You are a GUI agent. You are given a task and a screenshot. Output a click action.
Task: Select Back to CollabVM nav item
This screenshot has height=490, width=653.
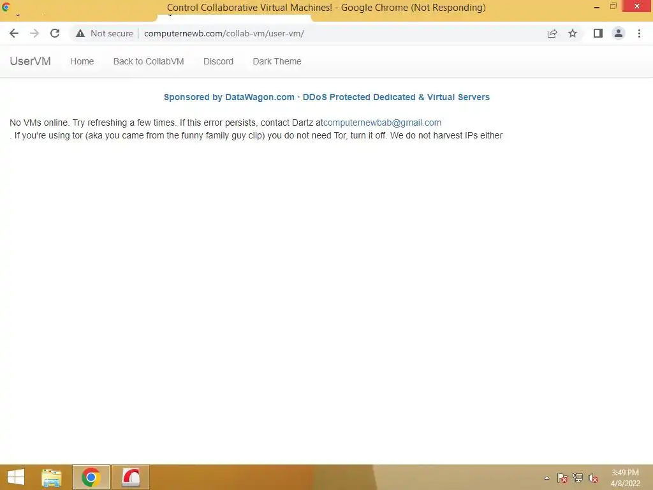click(x=148, y=61)
